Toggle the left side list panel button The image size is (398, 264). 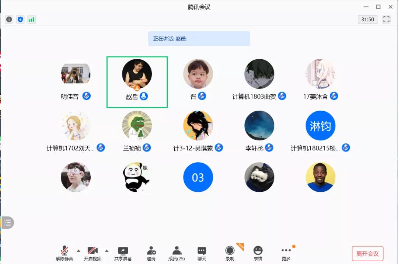coord(8,223)
